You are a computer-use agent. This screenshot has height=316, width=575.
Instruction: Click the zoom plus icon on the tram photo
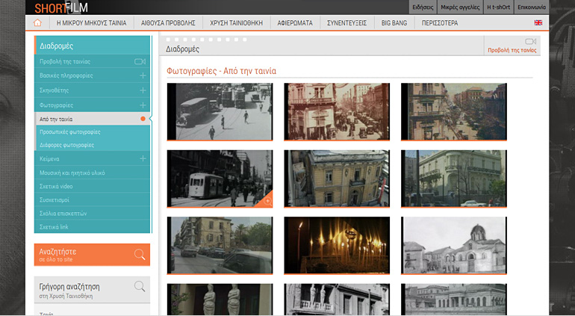click(267, 201)
